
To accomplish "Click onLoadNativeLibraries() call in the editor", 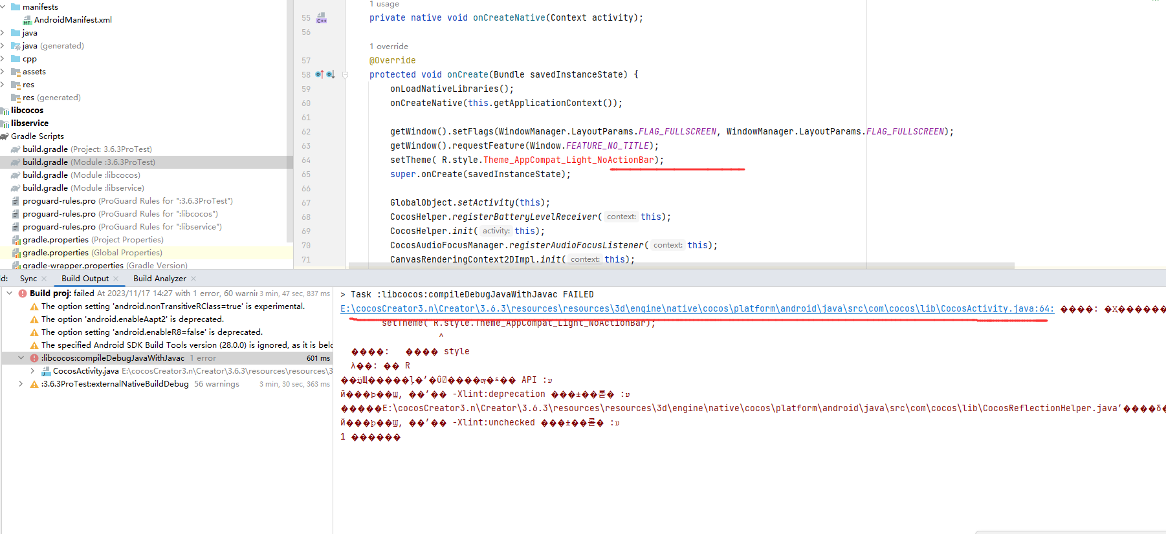I will pyautogui.click(x=452, y=89).
